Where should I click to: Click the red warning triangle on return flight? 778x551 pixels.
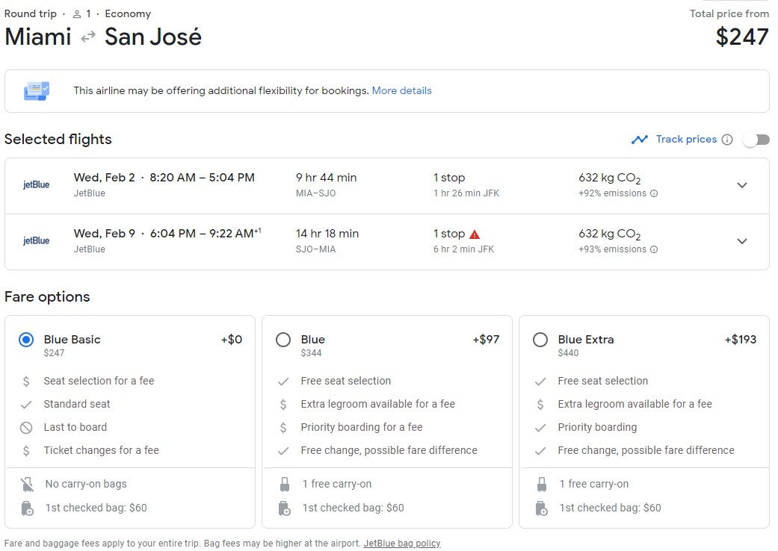475,234
